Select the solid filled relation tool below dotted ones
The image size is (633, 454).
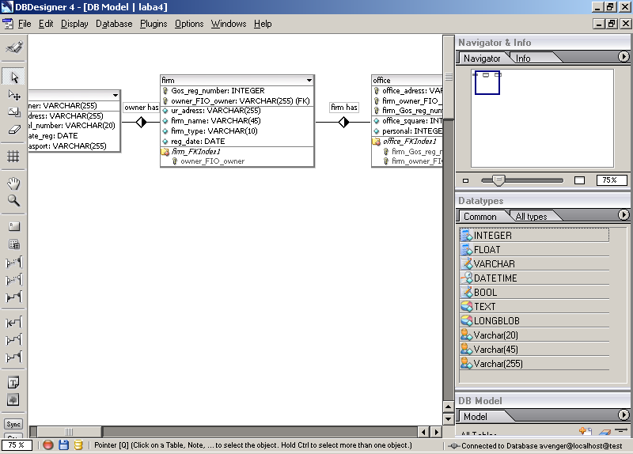pyautogui.click(x=14, y=297)
